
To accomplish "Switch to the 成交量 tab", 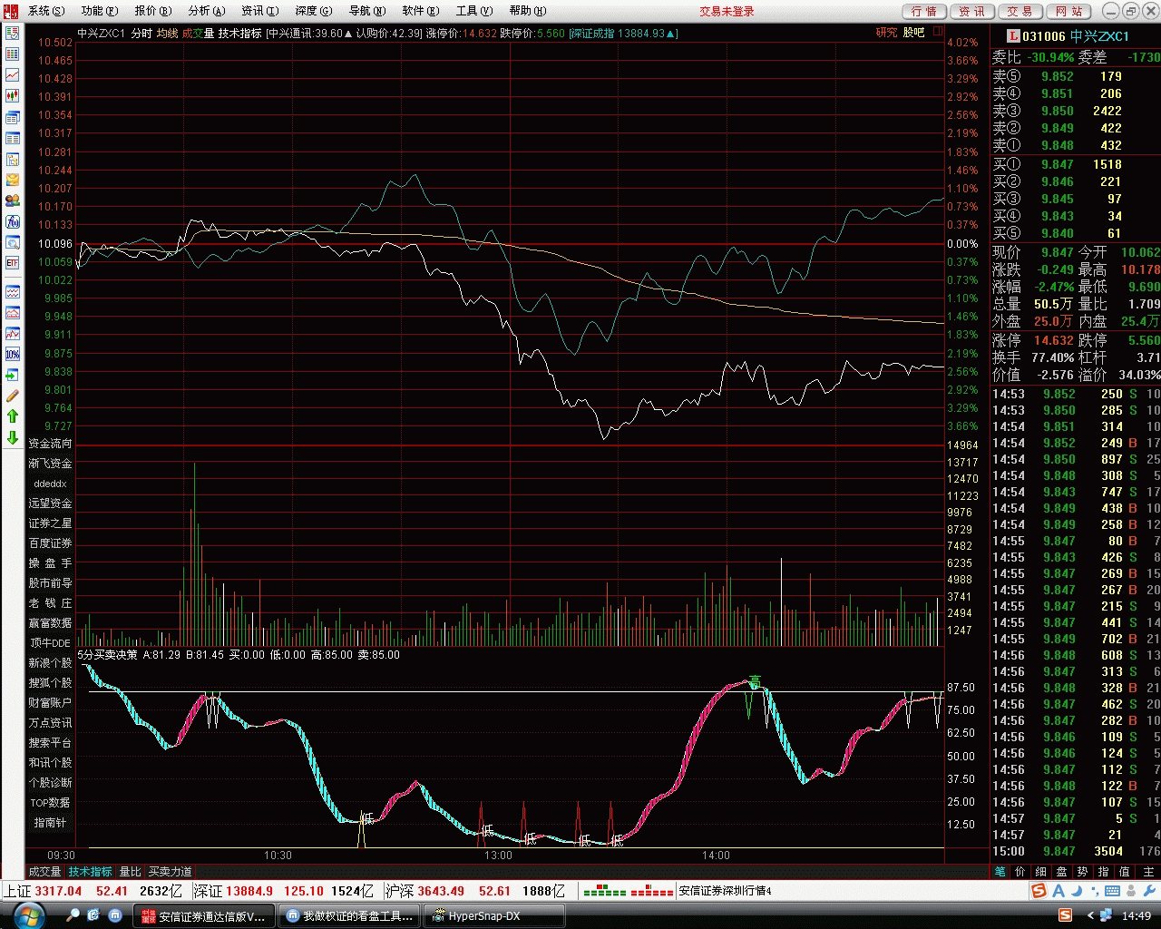I will coord(44,872).
